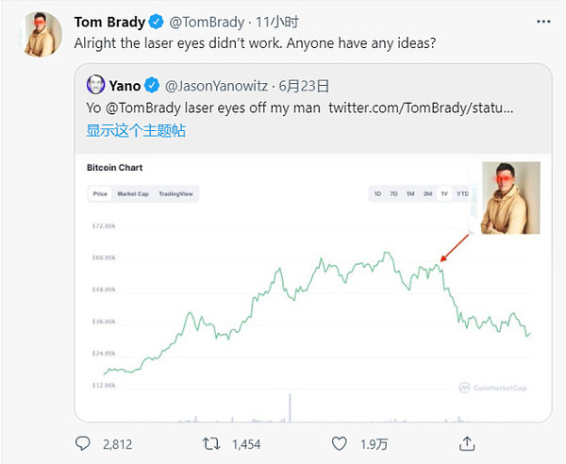566x464 pixels.
Task: Retweet this post with retweet icon
Action: coord(212,442)
